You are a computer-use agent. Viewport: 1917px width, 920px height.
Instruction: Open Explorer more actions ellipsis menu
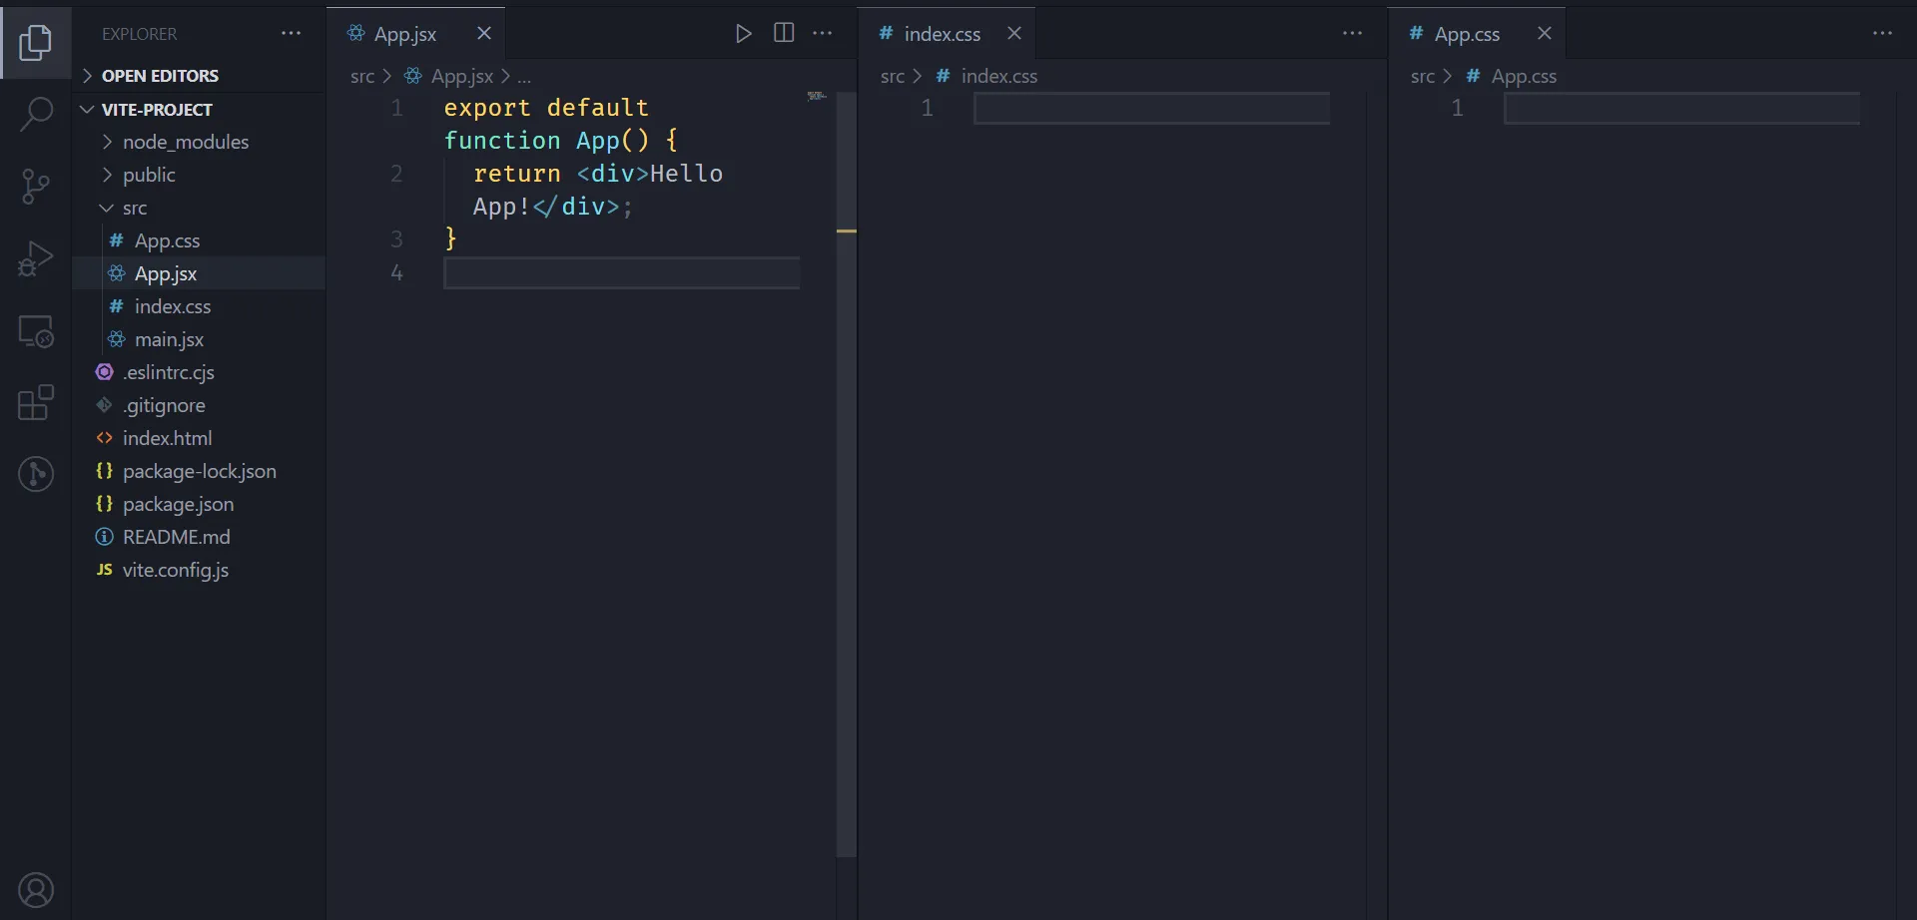[x=291, y=34]
